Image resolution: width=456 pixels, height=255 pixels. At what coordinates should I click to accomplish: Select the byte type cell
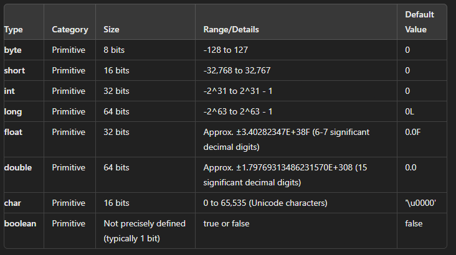(x=13, y=50)
